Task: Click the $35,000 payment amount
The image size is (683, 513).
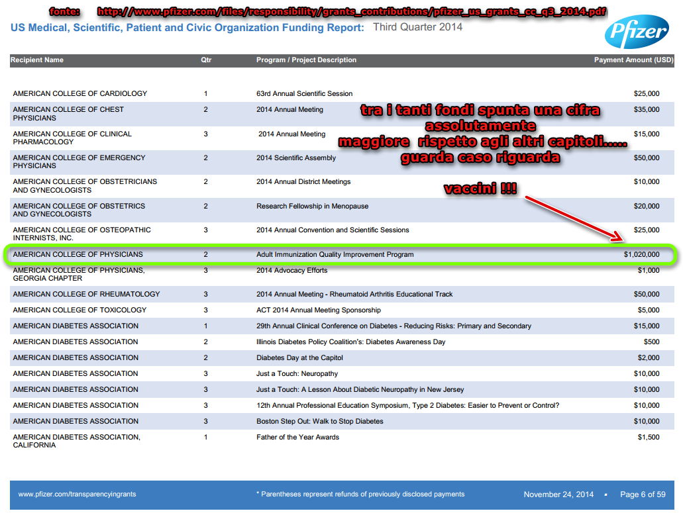Action: [x=647, y=110]
